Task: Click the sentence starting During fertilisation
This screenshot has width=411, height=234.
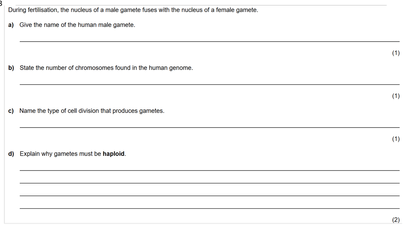Action: click(x=133, y=10)
